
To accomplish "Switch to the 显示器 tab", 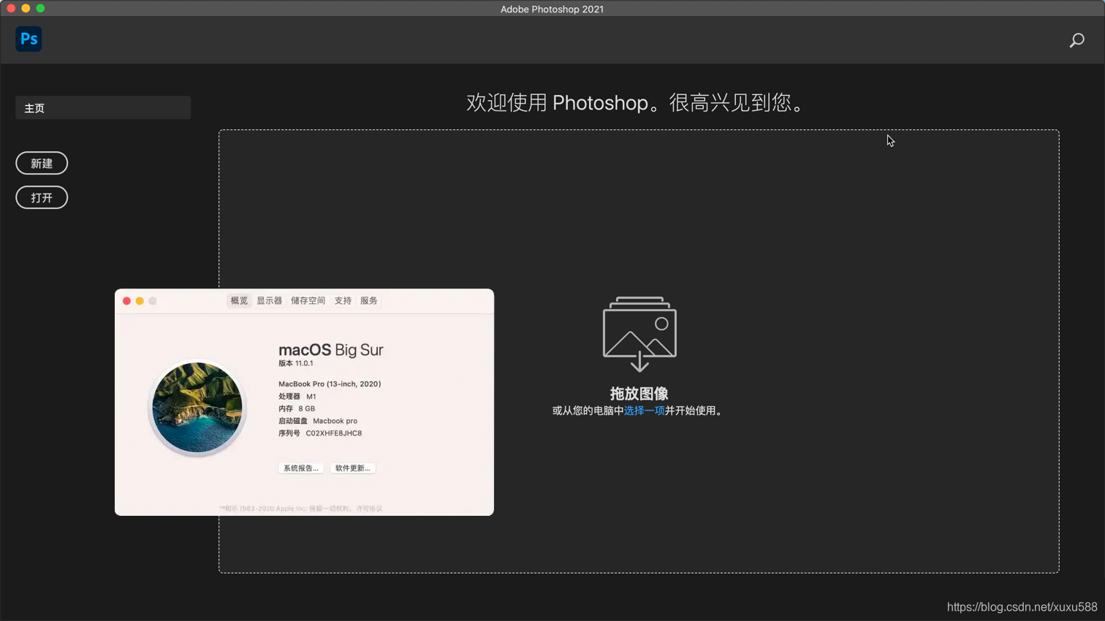I will click(x=269, y=300).
